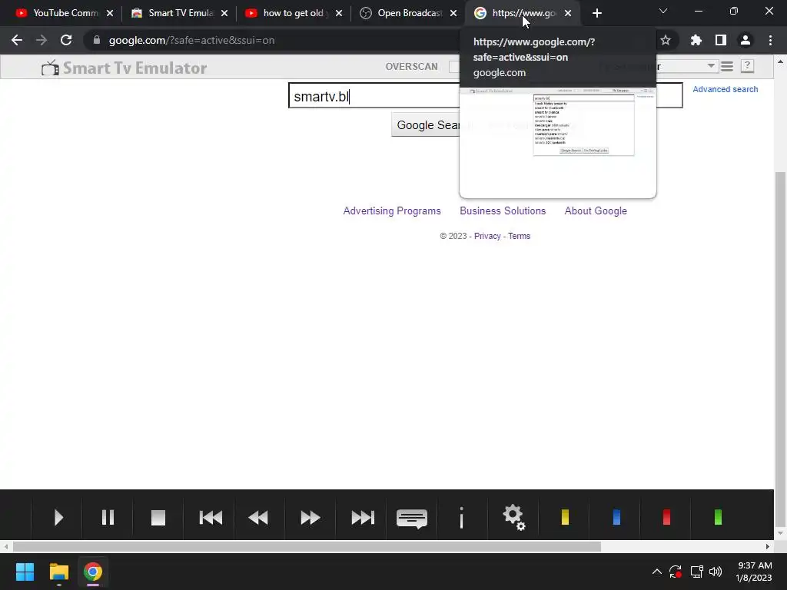This screenshot has height=590, width=787.
Task: Toggle the OVERSCAN checkbox
Action: point(453,67)
